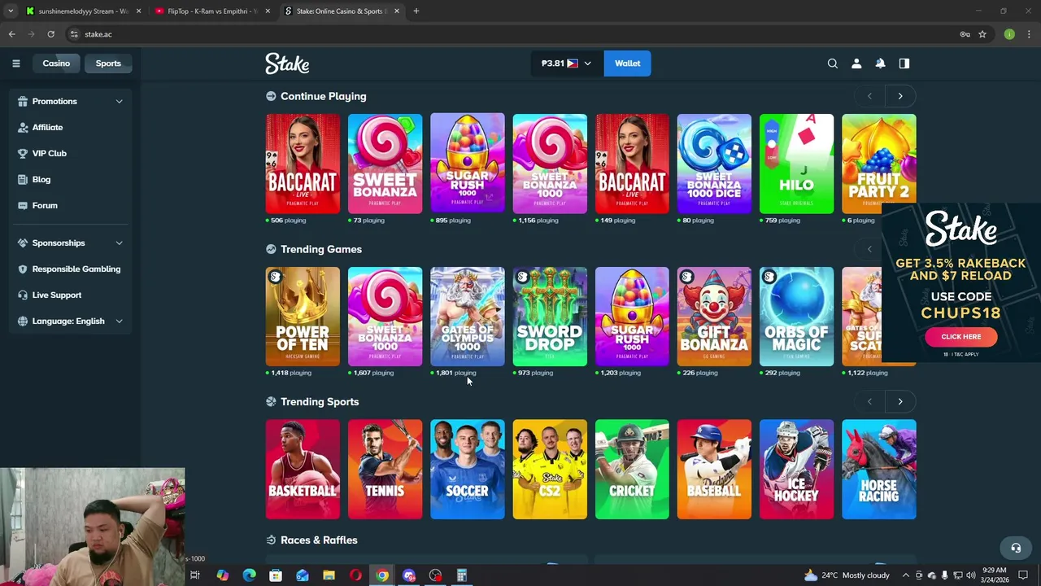Go back in Trending Sports carousel
The width and height of the screenshot is (1041, 586).
tap(869, 401)
